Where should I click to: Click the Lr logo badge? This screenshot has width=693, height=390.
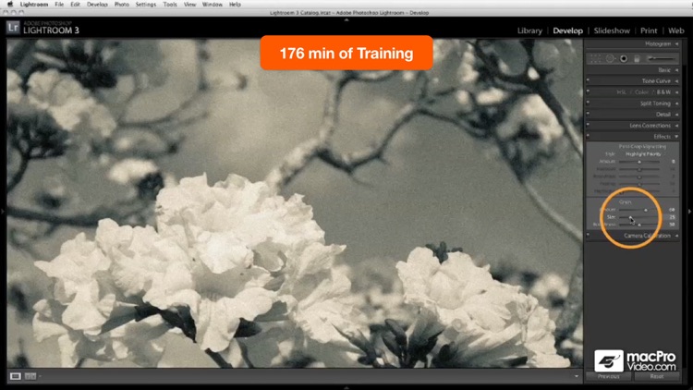[13, 28]
